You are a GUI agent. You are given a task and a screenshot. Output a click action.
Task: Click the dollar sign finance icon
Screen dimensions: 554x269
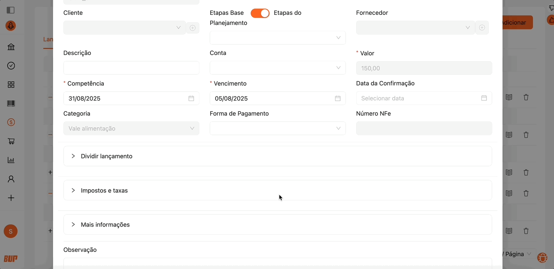coord(11,122)
